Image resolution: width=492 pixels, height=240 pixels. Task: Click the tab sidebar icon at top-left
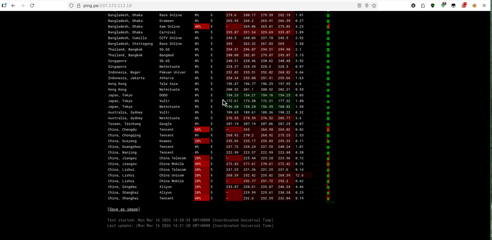tap(4, 6)
